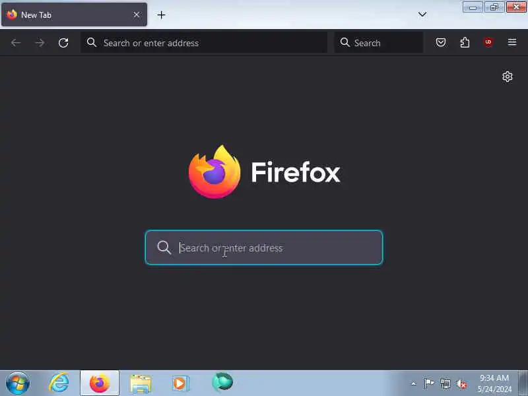Click the toolbar Search box magnifier icon
The image size is (528, 396).
pos(345,42)
